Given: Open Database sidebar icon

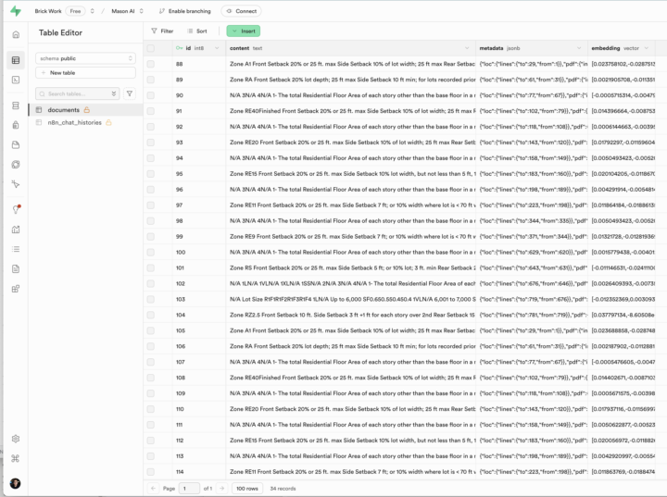Looking at the screenshot, I should [x=16, y=106].
